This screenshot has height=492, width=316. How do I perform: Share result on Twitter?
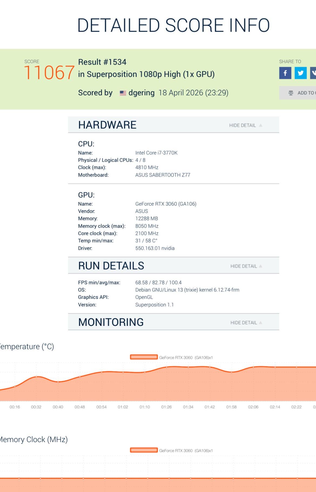[300, 73]
